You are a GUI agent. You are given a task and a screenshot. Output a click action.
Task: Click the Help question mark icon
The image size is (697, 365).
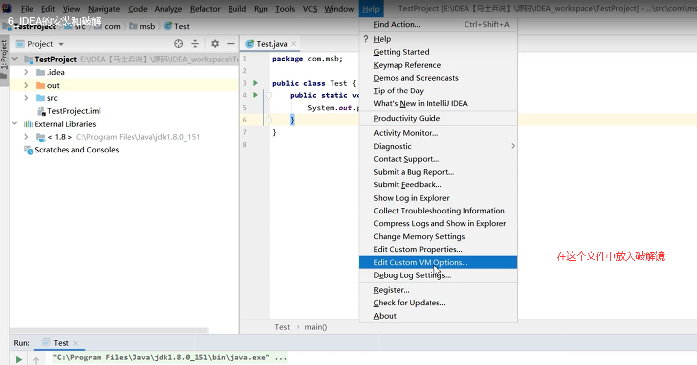[365, 39]
